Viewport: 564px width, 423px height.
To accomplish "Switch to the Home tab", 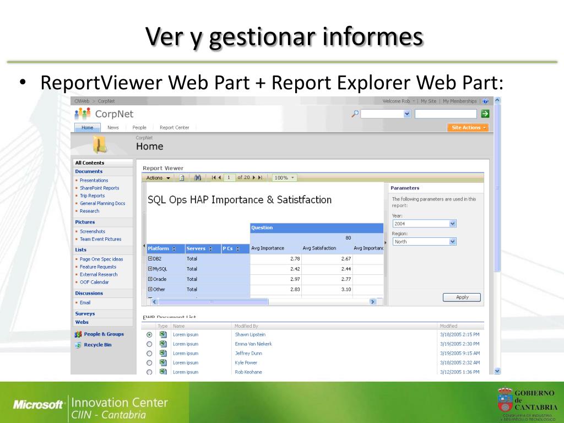I will click(88, 128).
